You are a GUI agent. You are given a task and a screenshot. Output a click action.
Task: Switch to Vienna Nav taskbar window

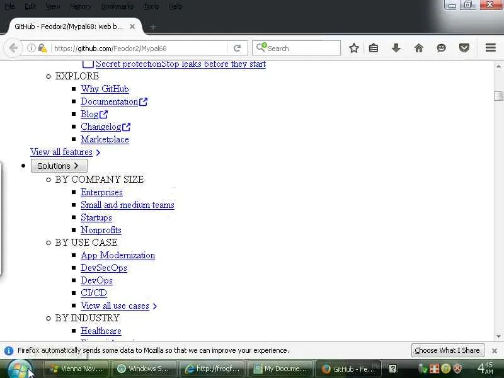tap(76, 369)
